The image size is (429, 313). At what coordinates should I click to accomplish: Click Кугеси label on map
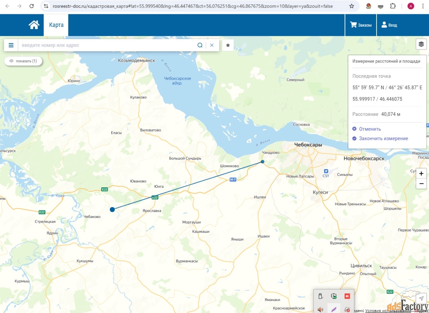pos(320,192)
